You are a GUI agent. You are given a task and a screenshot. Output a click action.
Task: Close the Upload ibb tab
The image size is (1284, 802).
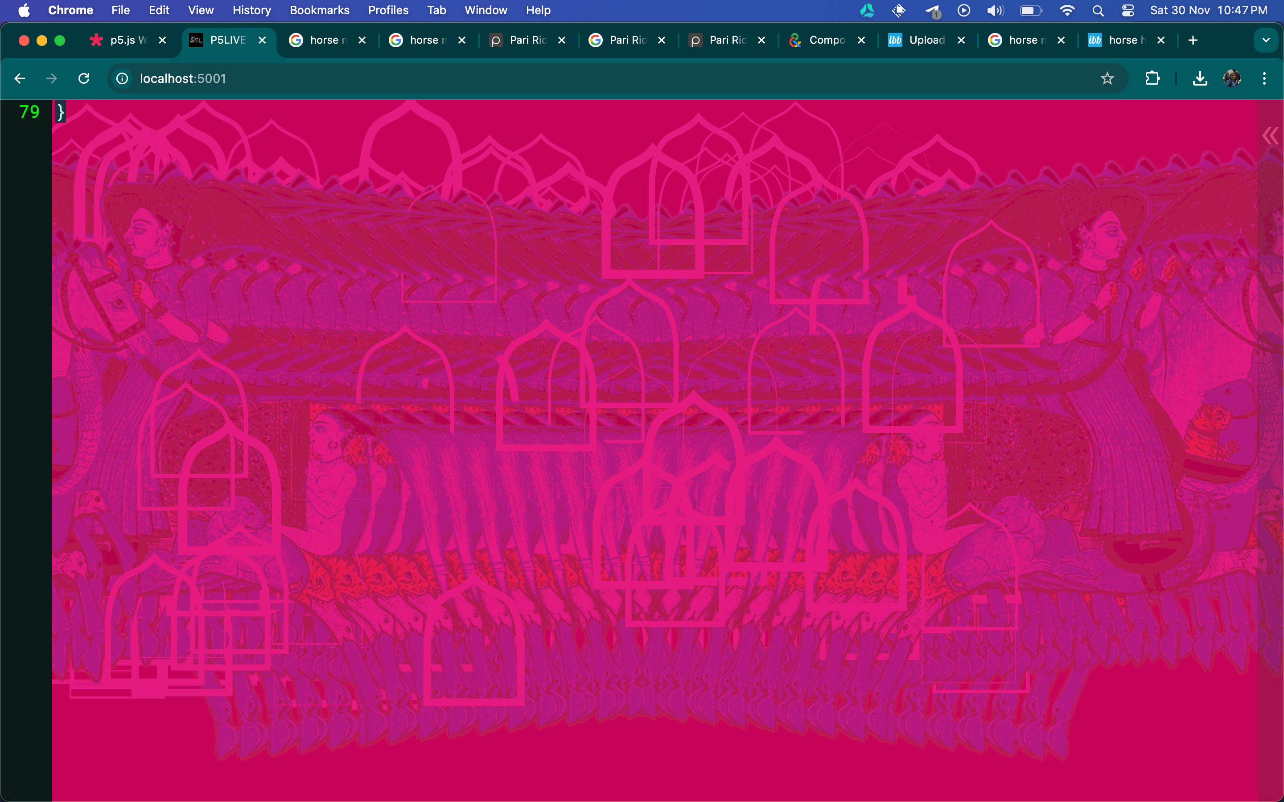[x=961, y=40]
